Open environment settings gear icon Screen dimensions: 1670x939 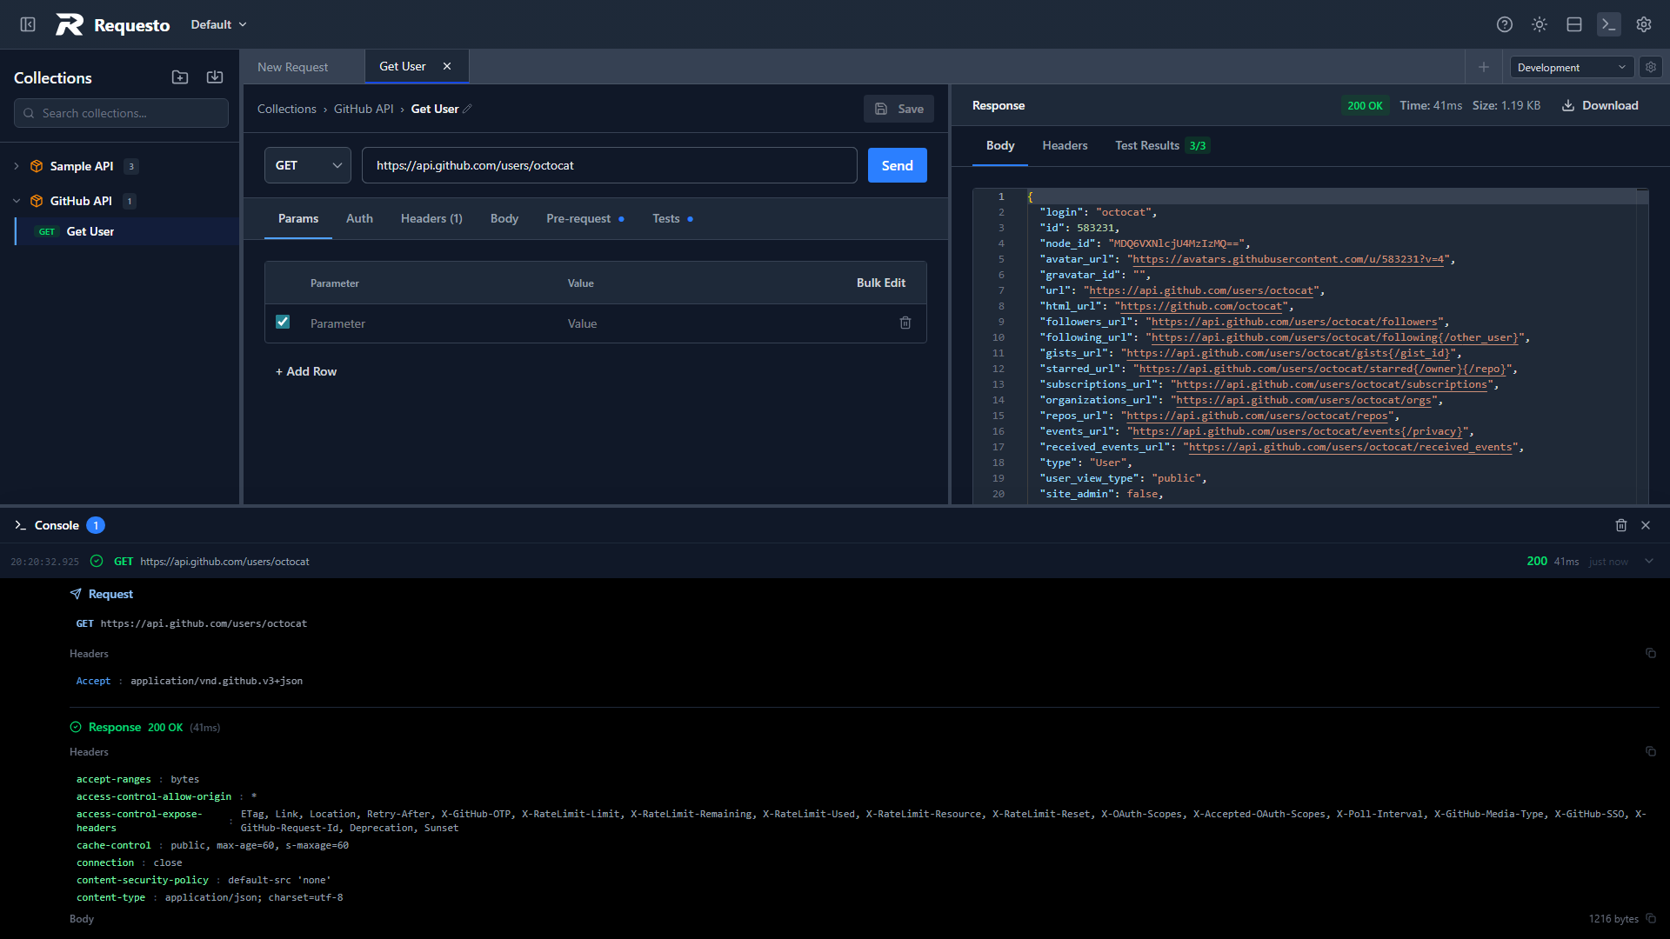[1651, 67]
